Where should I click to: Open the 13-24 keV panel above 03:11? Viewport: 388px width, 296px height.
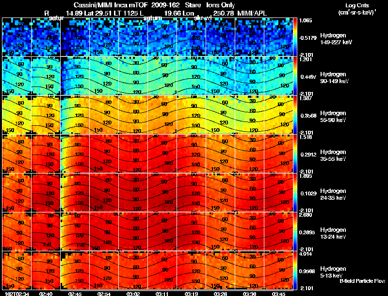point(162,231)
